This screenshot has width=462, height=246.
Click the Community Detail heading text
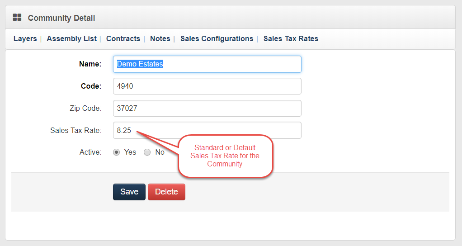click(x=61, y=18)
